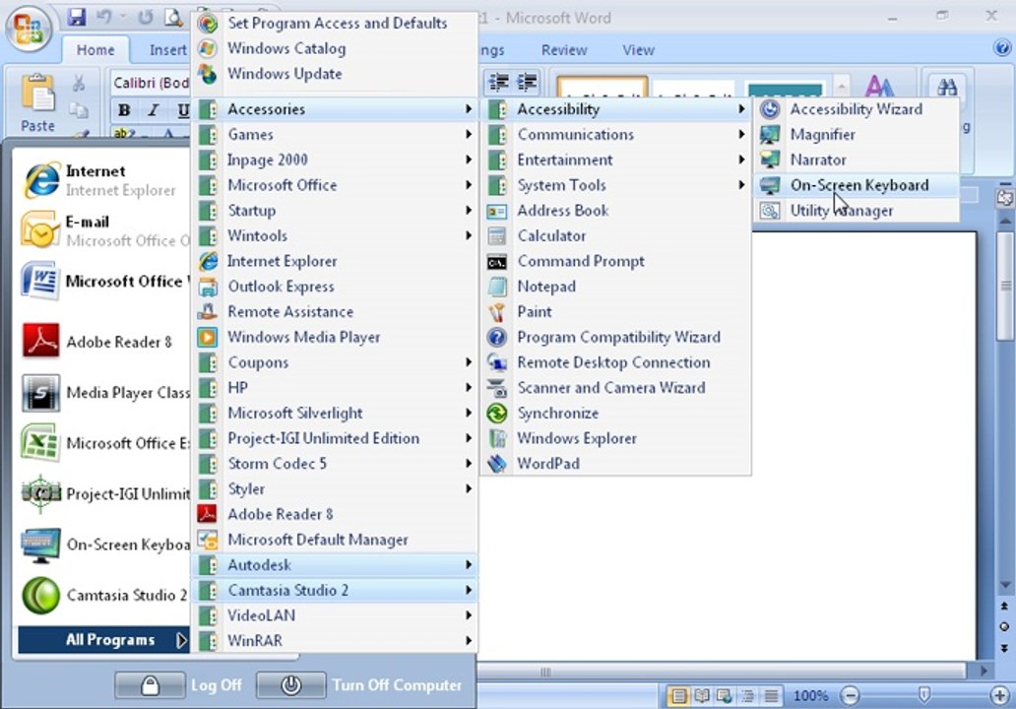Image resolution: width=1016 pixels, height=709 pixels.
Task: Switch to the View tab in Word
Action: pos(638,50)
